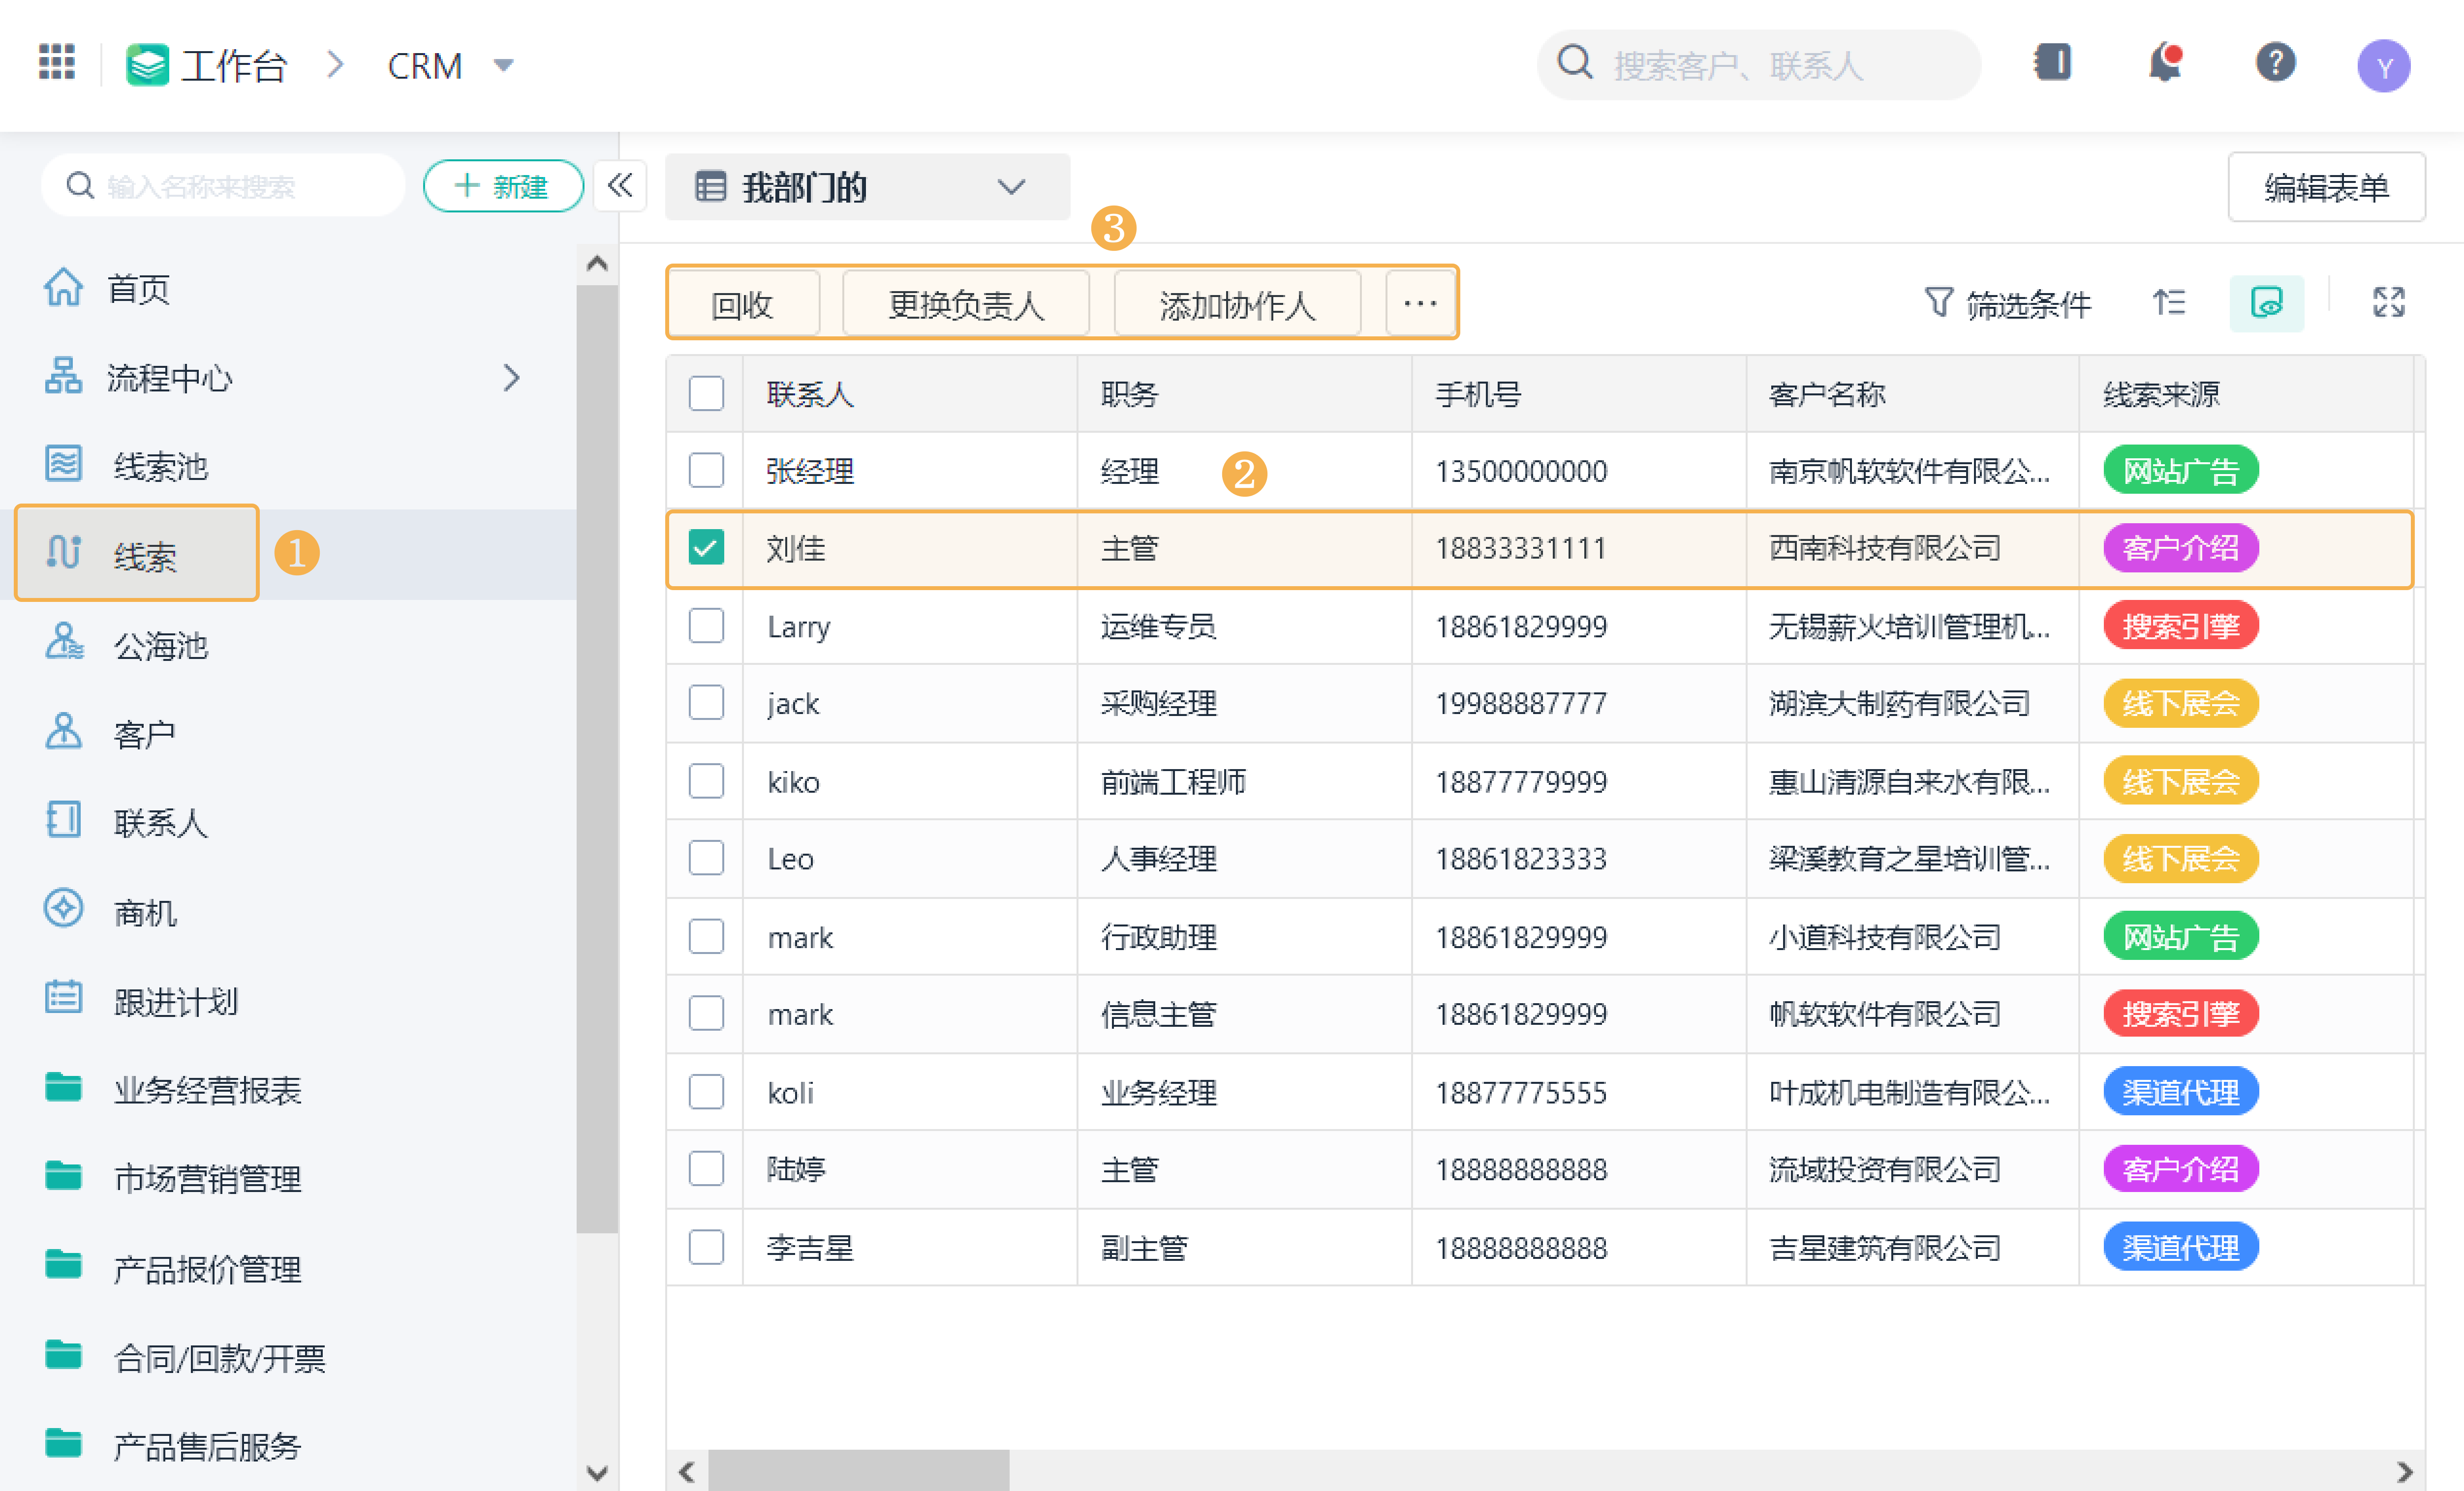Open 筛选条件 filter
The height and width of the screenshot is (1491, 2464).
(x=2007, y=303)
